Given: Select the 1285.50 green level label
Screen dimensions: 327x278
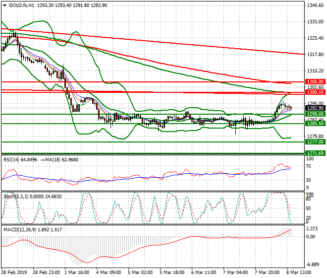Looking at the screenshot, I should pos(315,124).
